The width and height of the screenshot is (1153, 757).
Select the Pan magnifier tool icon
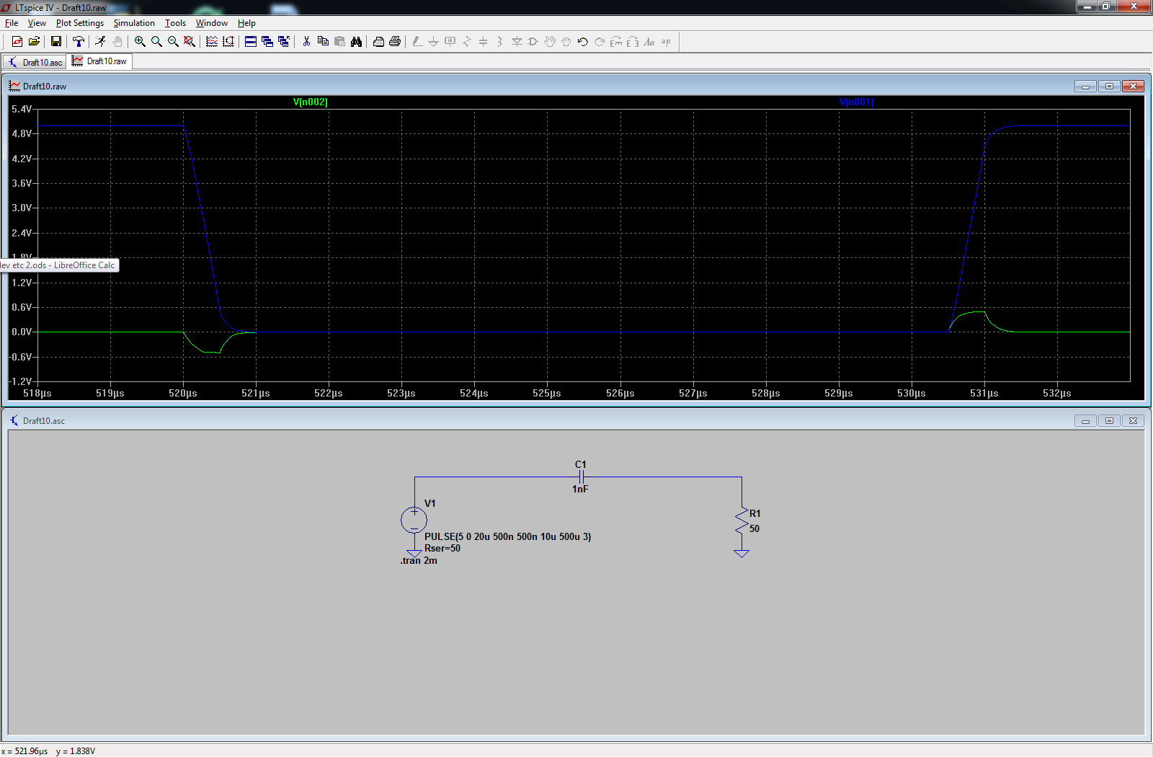click(x=156, y=42)
